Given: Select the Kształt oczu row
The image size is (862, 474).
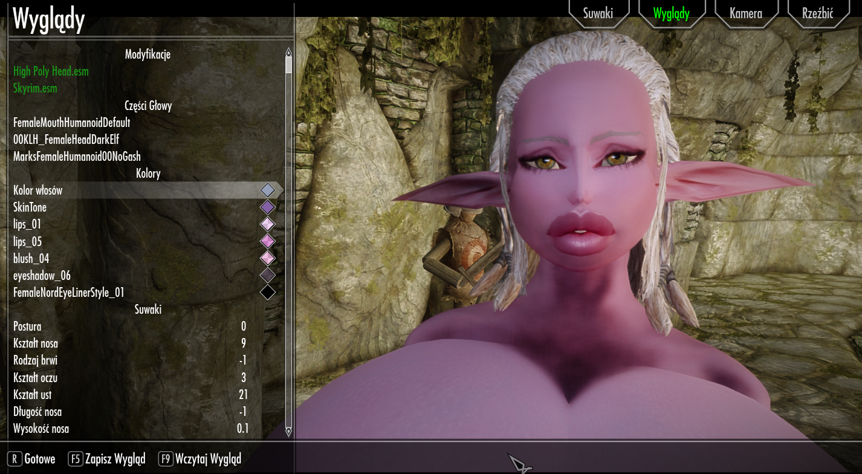Looking at the screenshot, I should click(145, 378).
